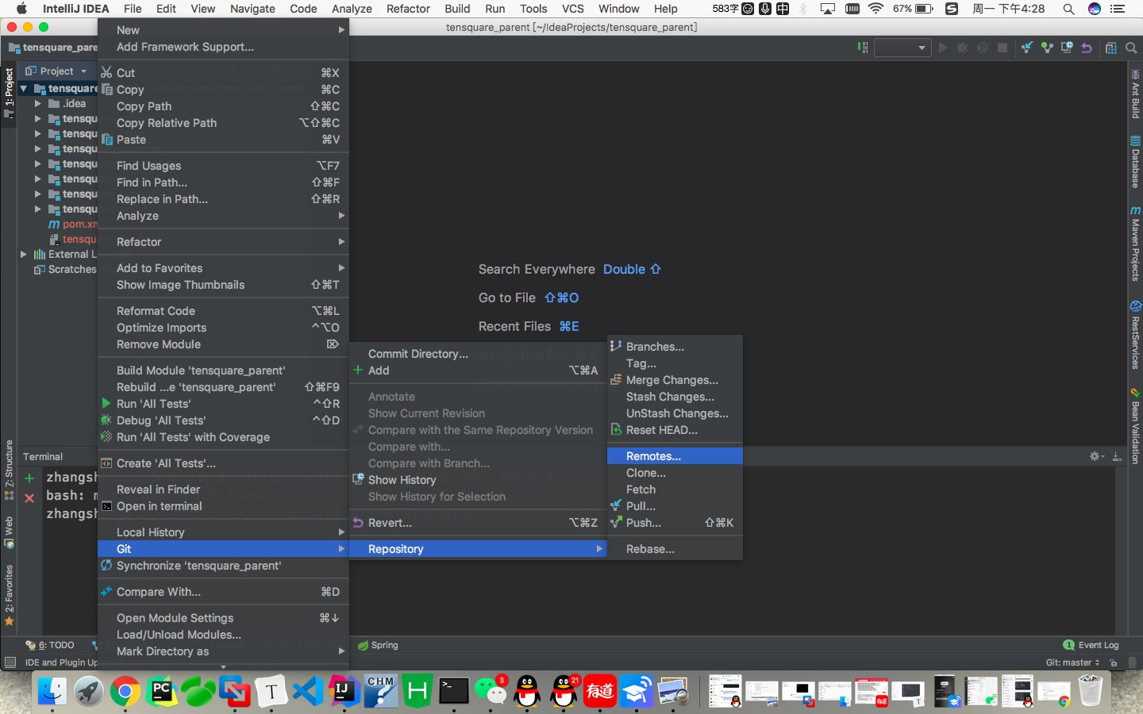Click Terminal settings gear icon

click(1095, 456)
